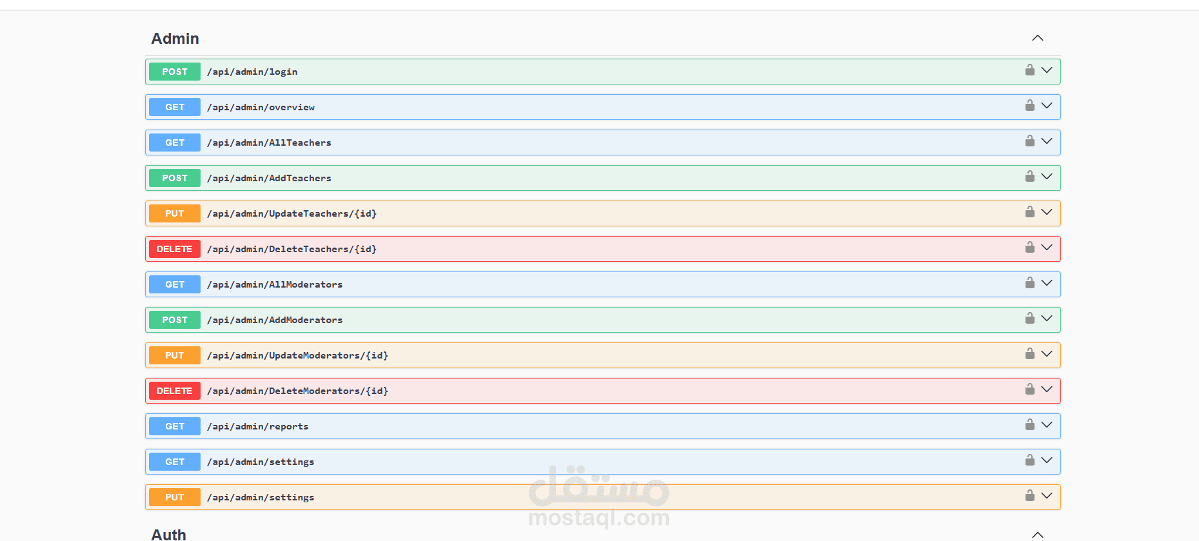Select the /api/admin/AllModerators path

(x=275, y=284)
